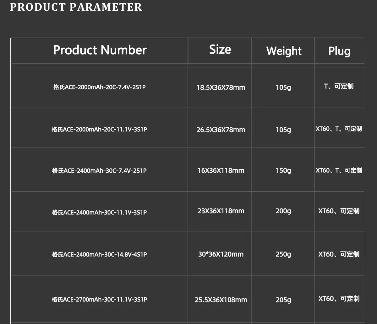The width and height of the screenshot is (377, 324).
Task: Select the Plug column header
Action: click(x=339, y=51)
